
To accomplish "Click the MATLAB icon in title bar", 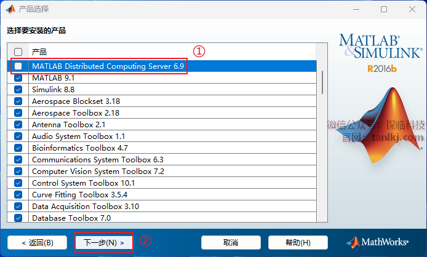I will tap(10, 9).
